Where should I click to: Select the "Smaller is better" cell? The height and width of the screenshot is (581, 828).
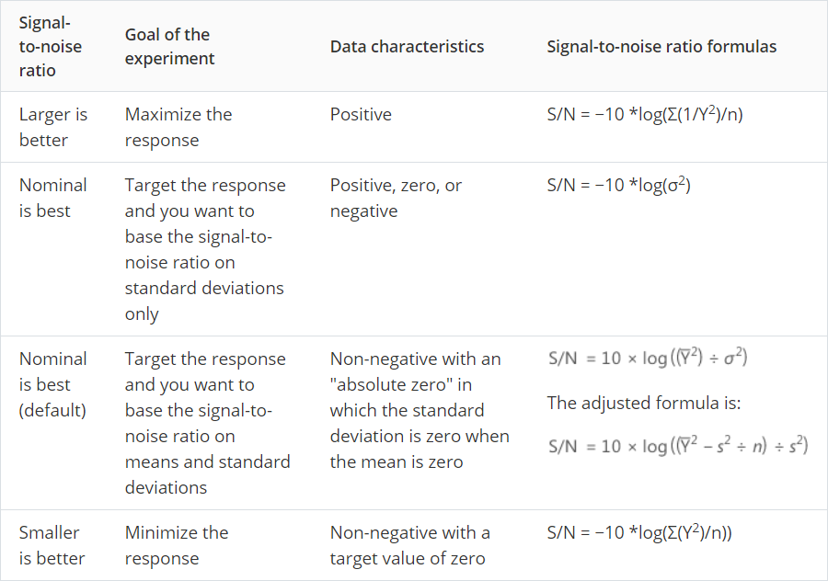click(x=53, y=545)
